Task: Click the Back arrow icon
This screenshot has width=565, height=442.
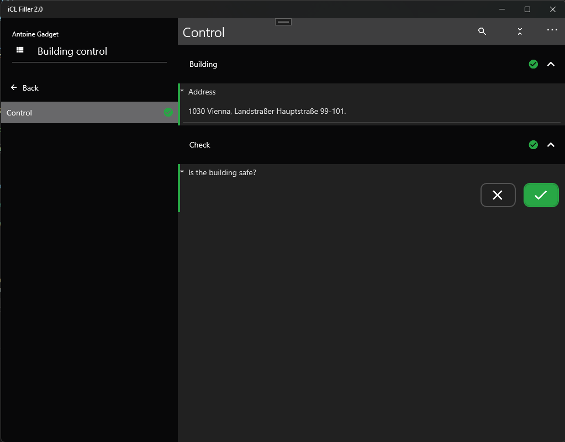Action: 14,88
